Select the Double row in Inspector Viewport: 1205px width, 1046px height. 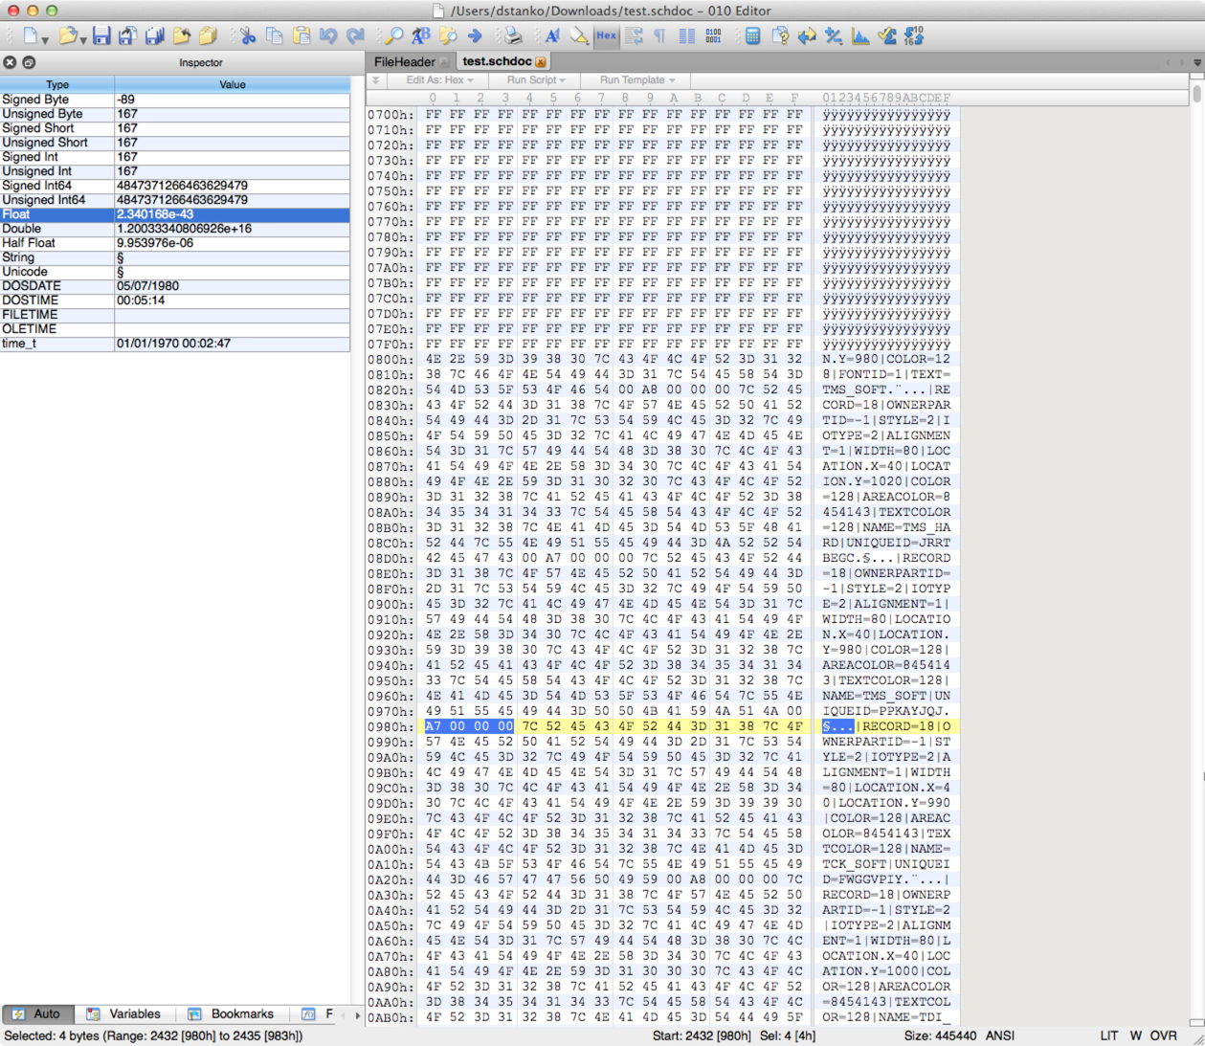pos(174,229)
